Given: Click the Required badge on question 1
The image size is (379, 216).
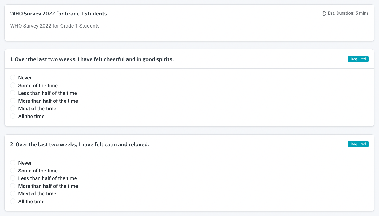Looking at the screenshot, I should coord(358,59).
